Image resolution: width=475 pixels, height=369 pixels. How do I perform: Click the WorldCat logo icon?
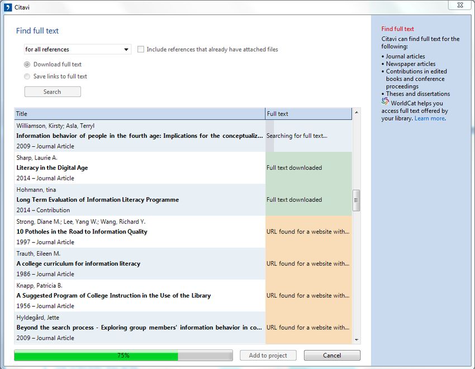(385, 101)
